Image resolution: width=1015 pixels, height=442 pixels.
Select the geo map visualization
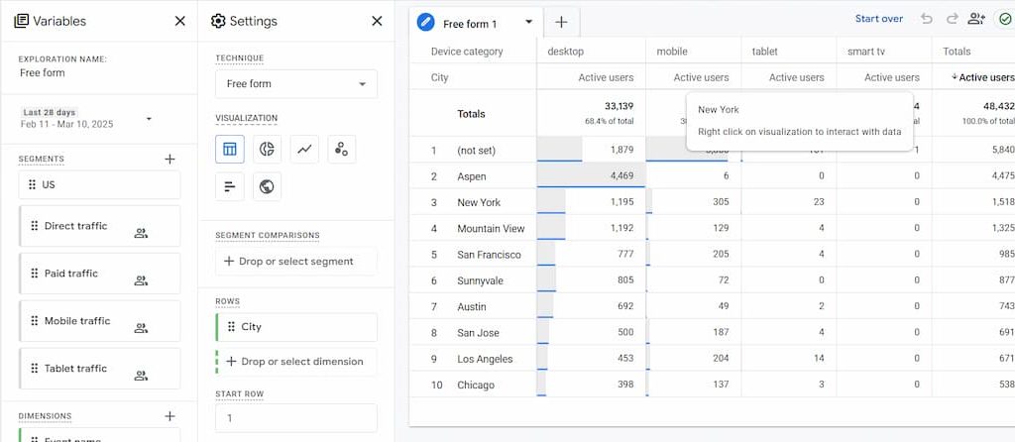point(267,186)
